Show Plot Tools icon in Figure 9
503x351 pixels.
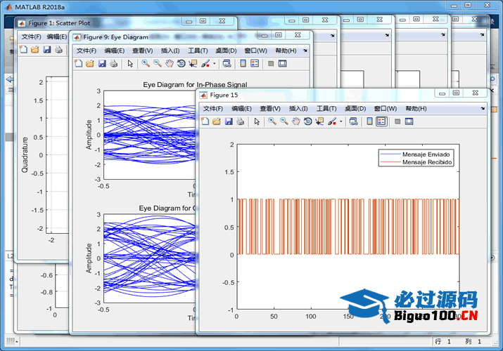pos(282,64)
